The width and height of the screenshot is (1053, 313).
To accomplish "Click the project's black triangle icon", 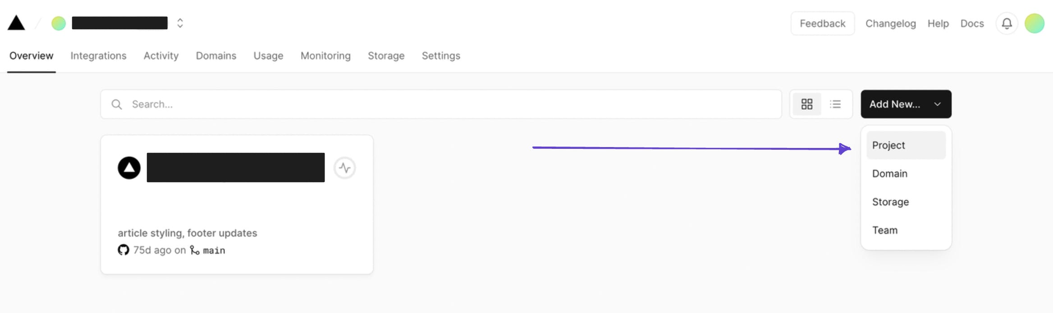I will [129, 168].
